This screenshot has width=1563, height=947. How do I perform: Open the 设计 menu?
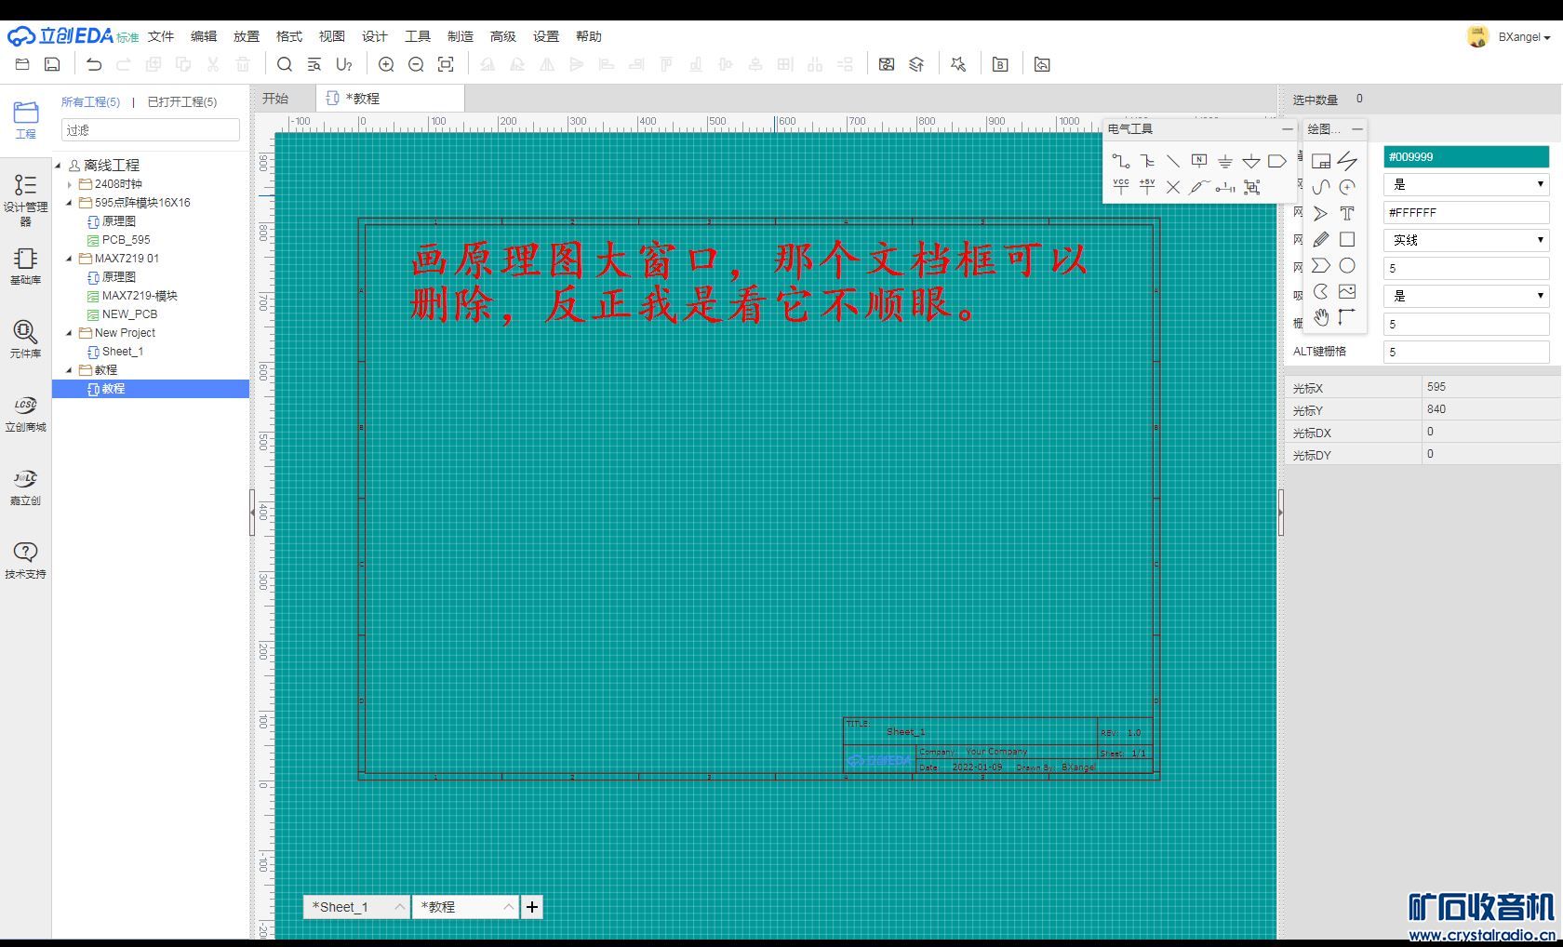375,36
